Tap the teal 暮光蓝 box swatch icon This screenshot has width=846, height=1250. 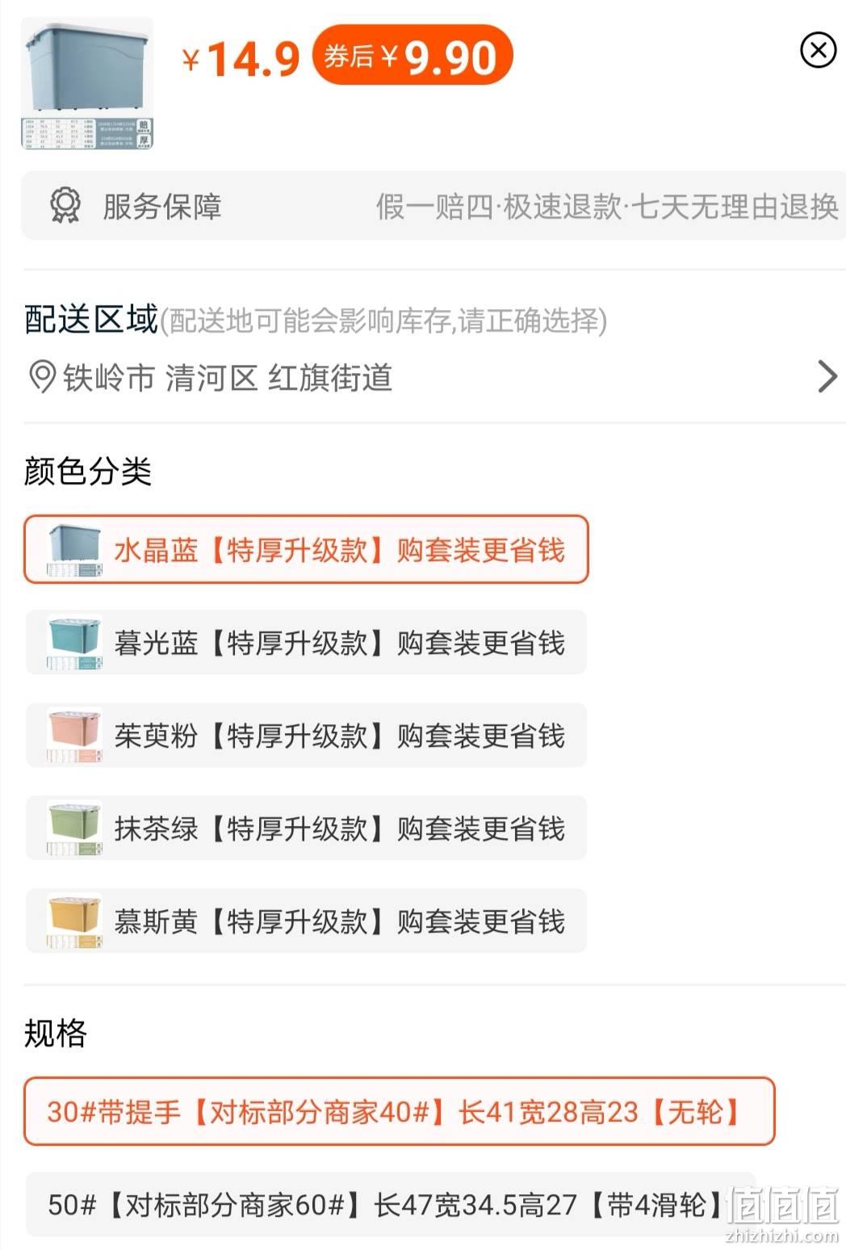(x=74, y=643)
